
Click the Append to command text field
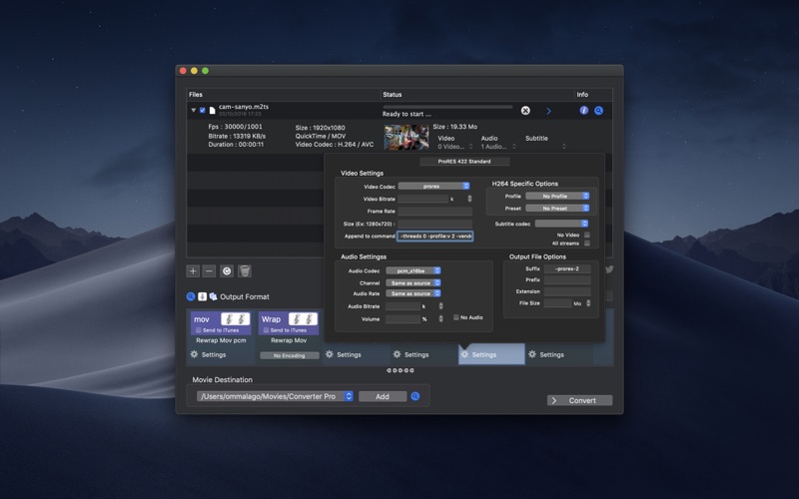pos(435,237)
